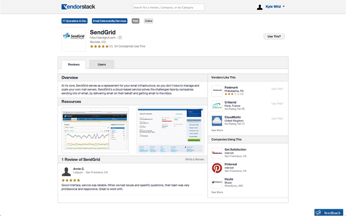Select the IT Operations & Dev tag
Image resolution: width=346 pixels, height=216 pixels.
tap(74, 21)
